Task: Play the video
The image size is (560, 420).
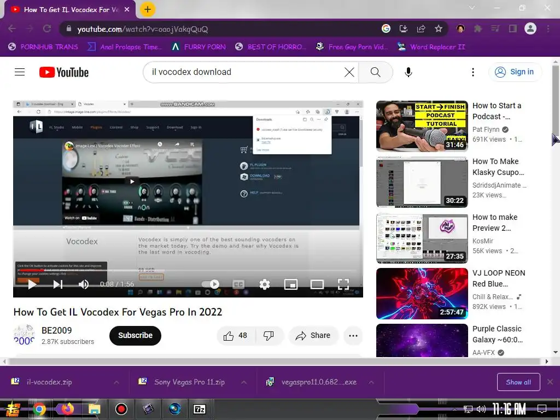Action: [32, 284]
